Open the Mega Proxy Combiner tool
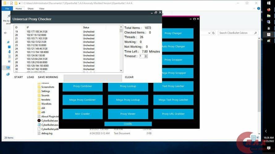This screenshot has width=275, height=154. (82, 100)
